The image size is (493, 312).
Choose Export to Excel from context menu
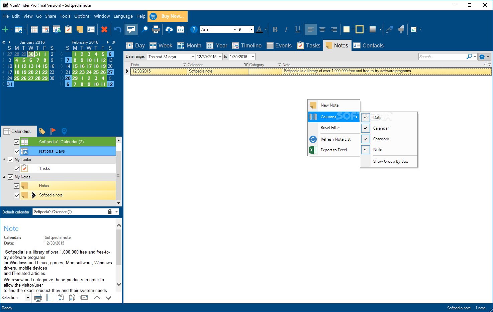tap(334, 150)
